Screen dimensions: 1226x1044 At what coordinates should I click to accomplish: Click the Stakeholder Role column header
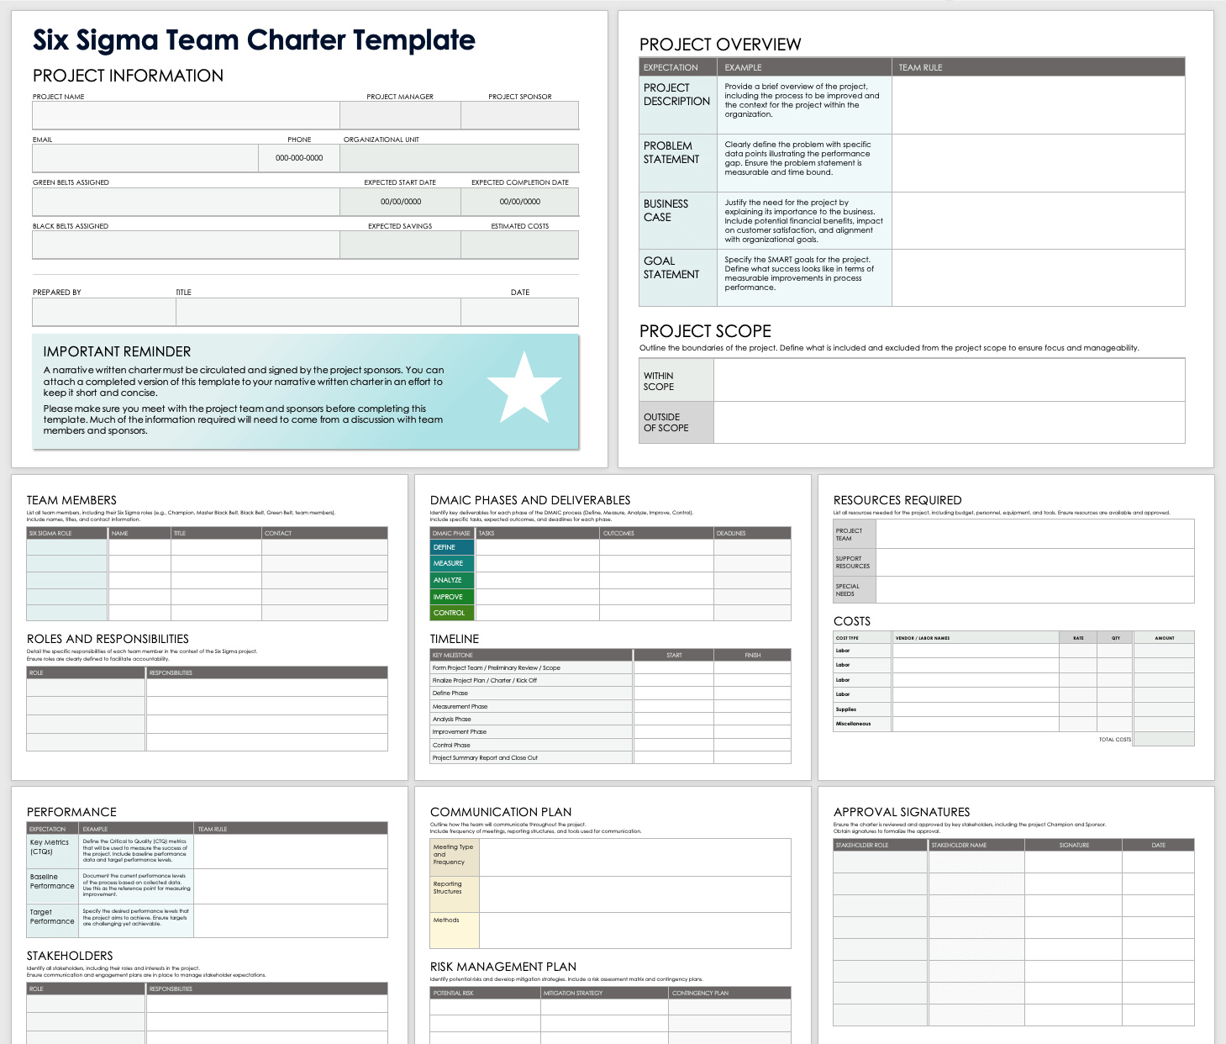[881, 845]
